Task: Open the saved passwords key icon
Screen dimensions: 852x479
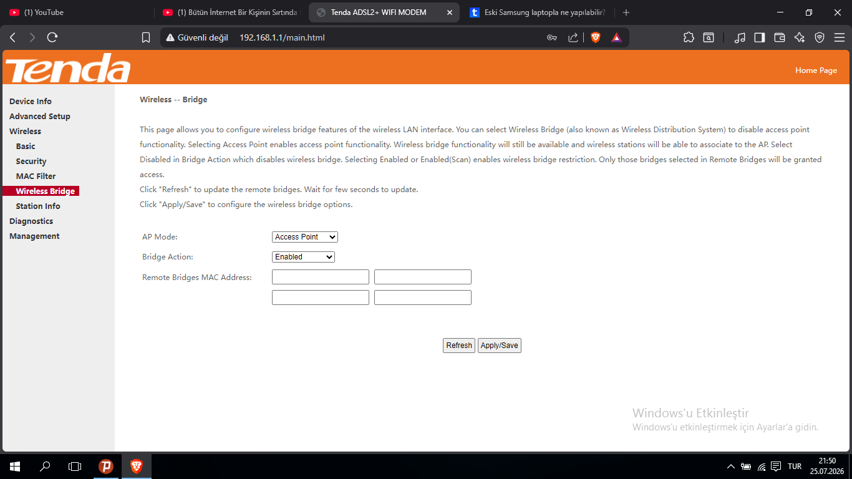Action: pyautogui.click(x=552, y=37)
